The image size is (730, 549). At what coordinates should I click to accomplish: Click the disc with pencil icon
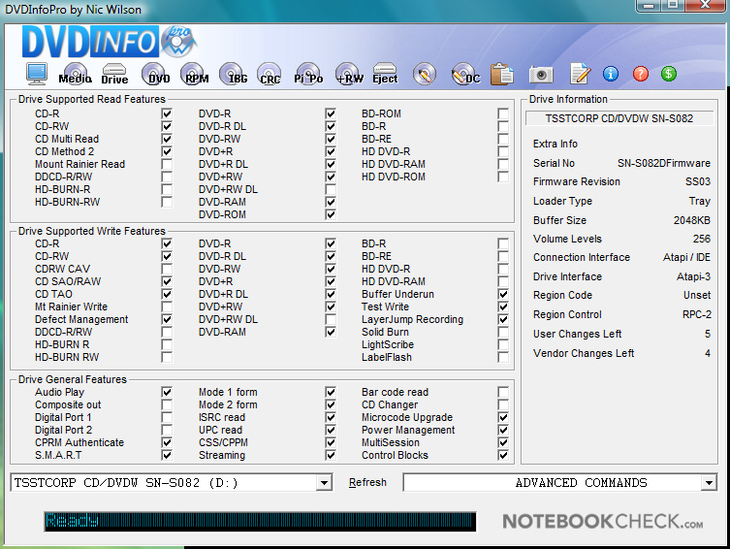click(424, 74)
